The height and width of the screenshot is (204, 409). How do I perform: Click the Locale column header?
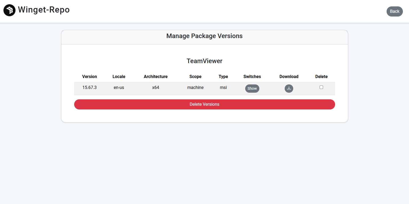click(x=119, y=77)
